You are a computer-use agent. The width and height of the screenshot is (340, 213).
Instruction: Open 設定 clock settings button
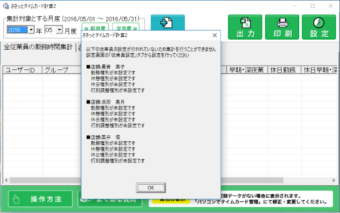tap(319, 27)
